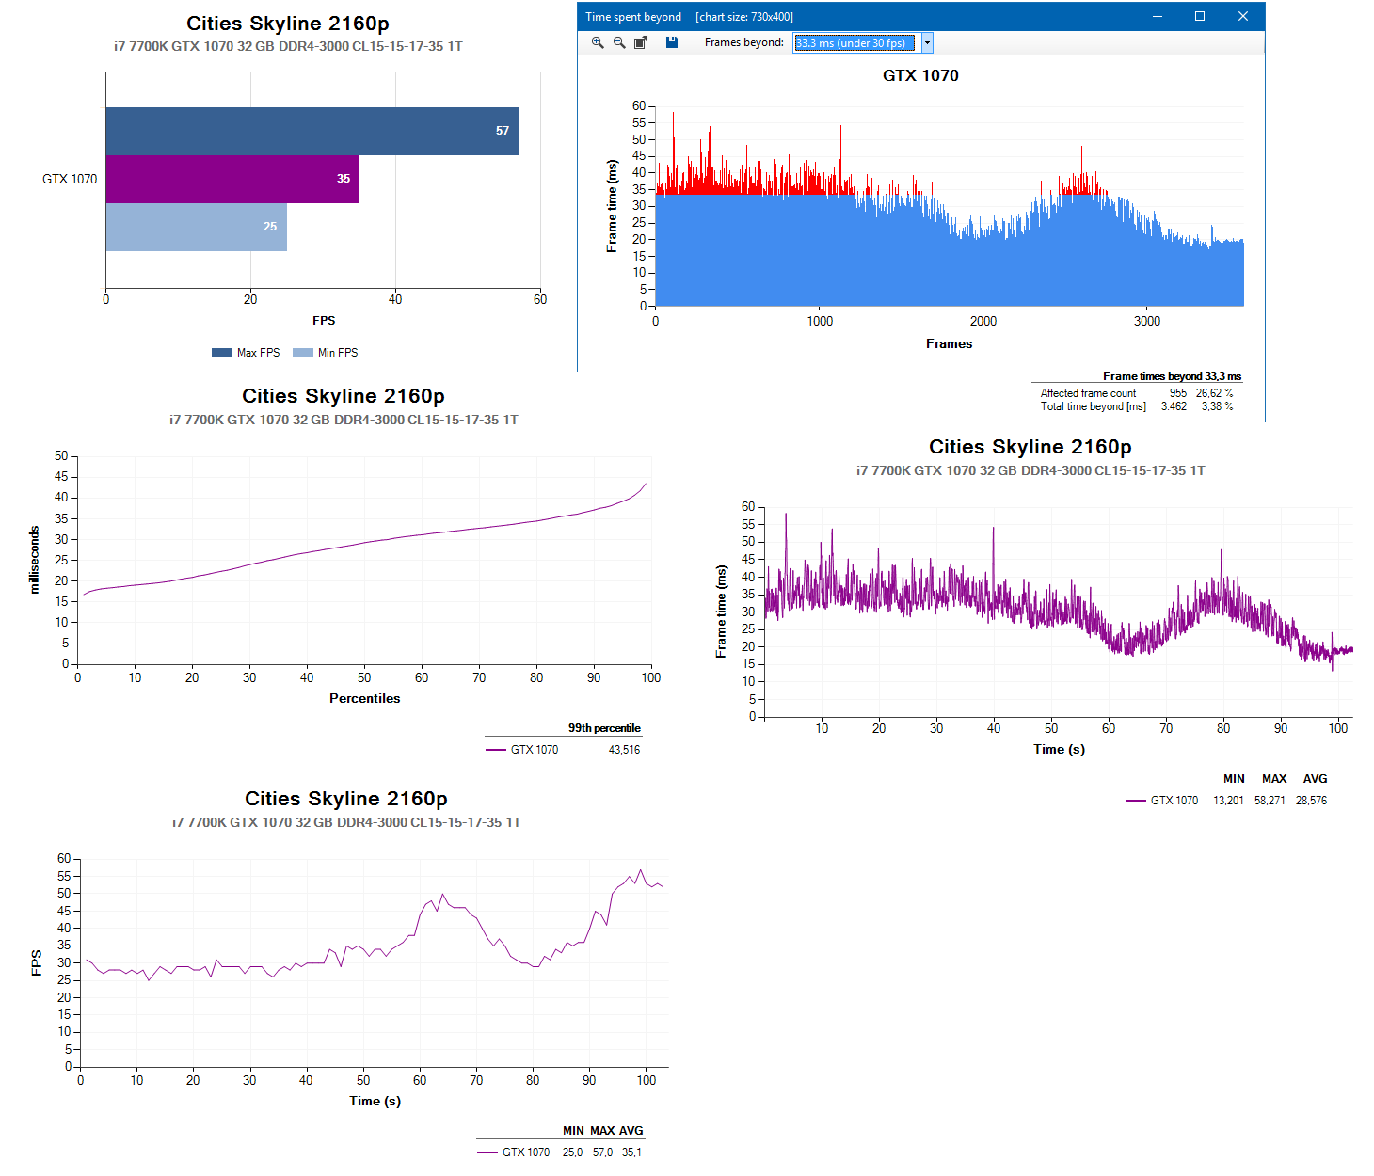Click the Min FPS legend swatch
The image size is (1374, 1176).
[x=303, y=353]
